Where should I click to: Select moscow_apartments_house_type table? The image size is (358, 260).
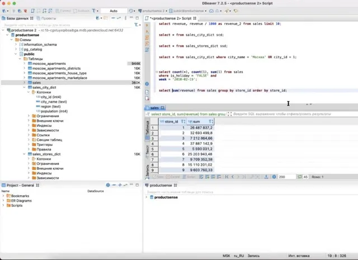pyautogui.click(x=59, y=73)
